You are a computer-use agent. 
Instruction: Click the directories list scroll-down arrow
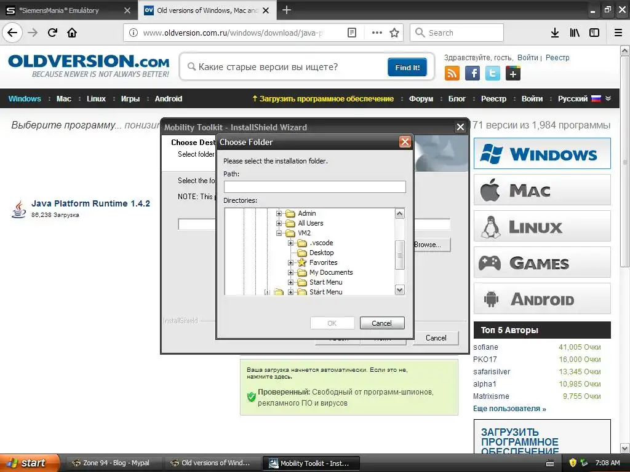399,290
